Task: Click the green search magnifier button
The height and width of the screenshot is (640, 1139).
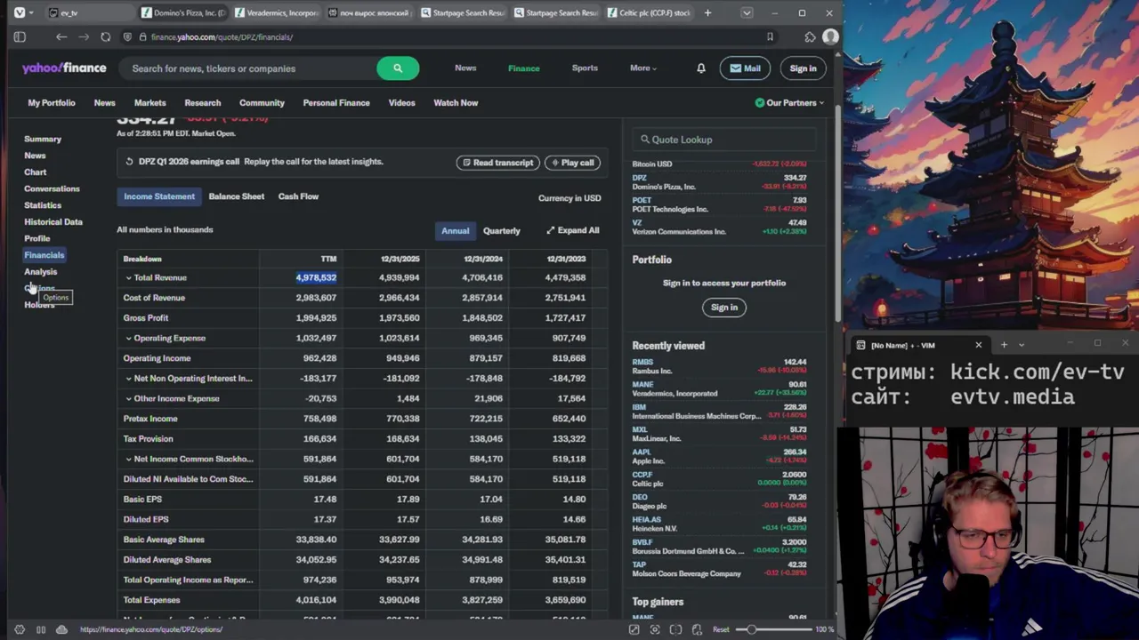Action: tap(398, 68)
